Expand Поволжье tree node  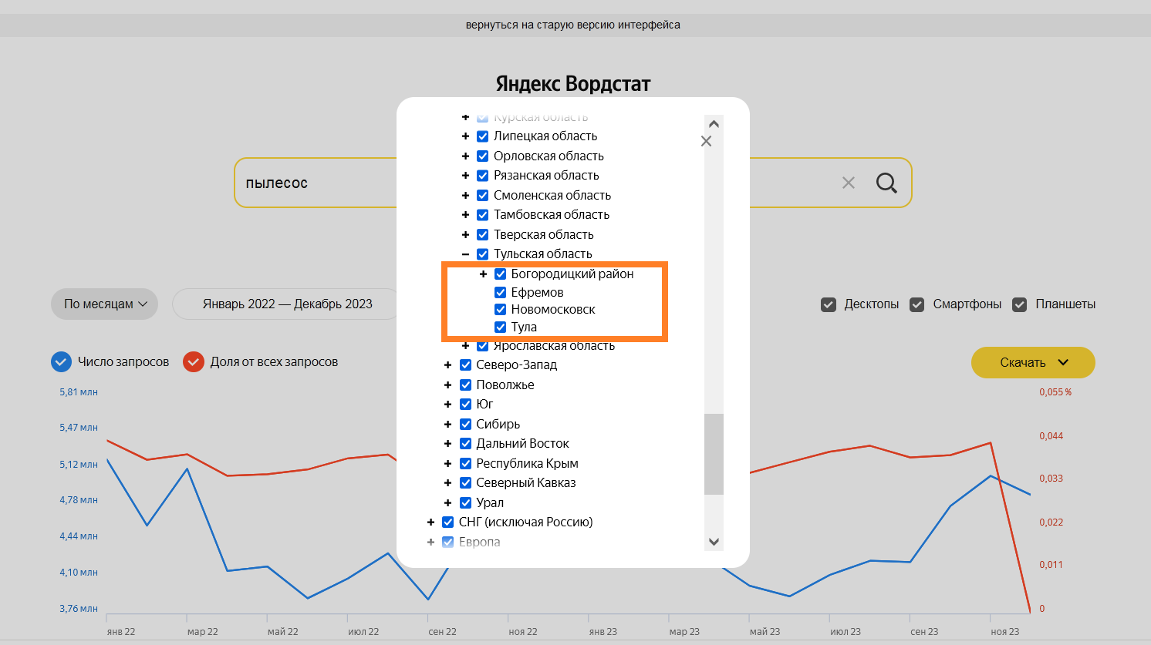(x=447, y=385)
